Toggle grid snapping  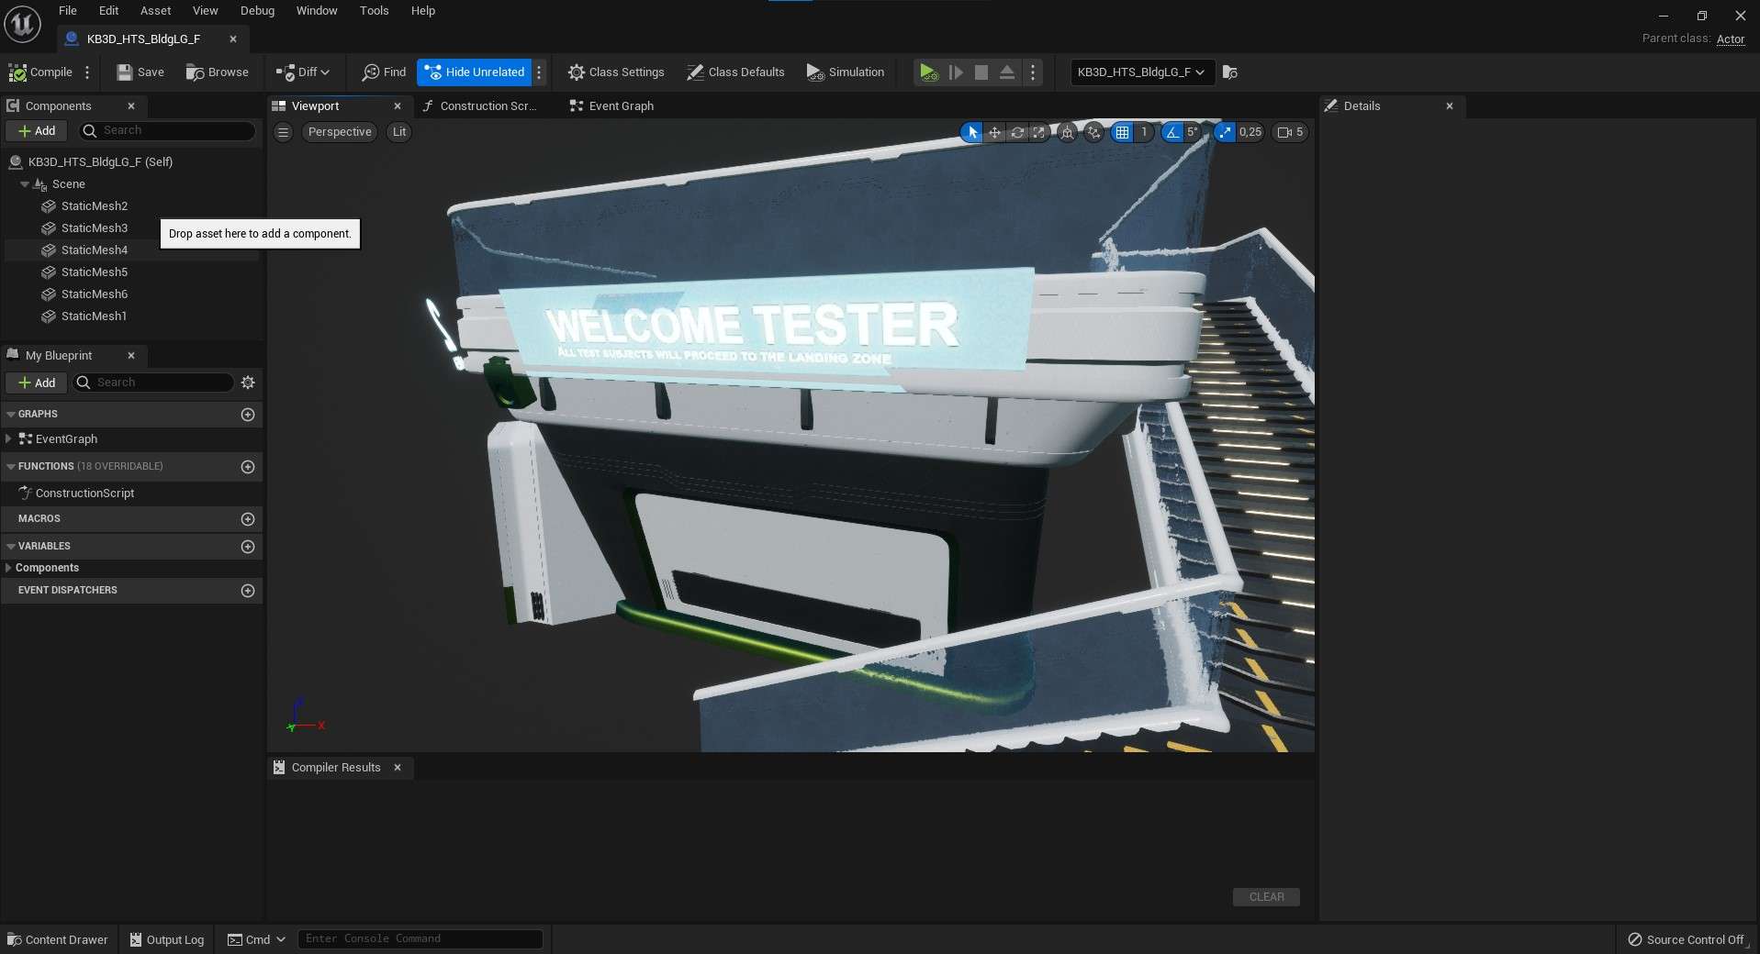point(1122,132)
